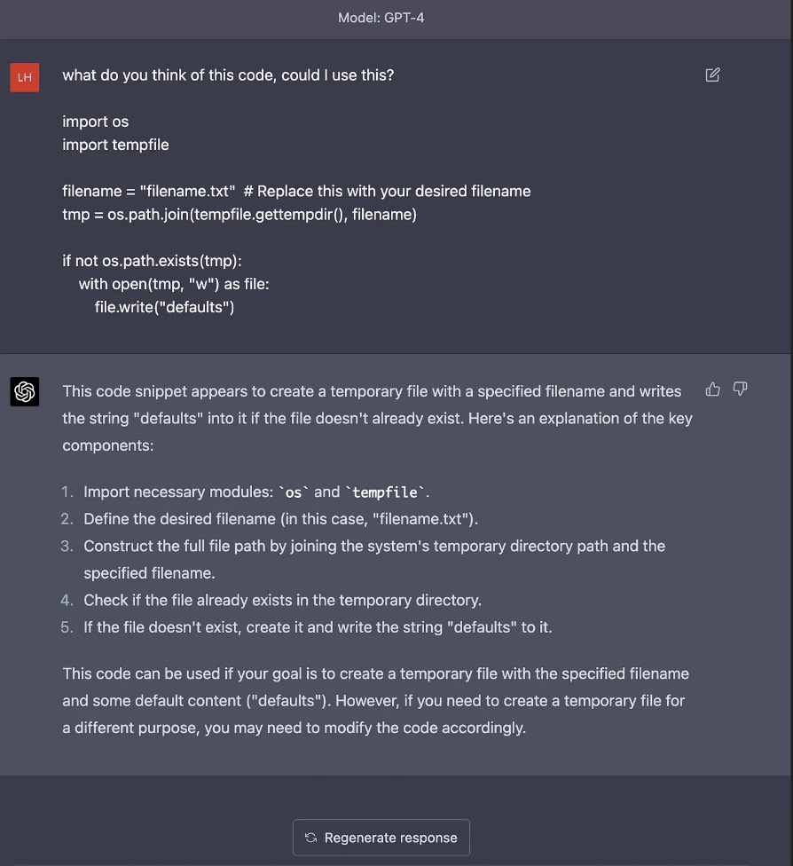
Task: Give thumbs up to the response
Action: 712,390
